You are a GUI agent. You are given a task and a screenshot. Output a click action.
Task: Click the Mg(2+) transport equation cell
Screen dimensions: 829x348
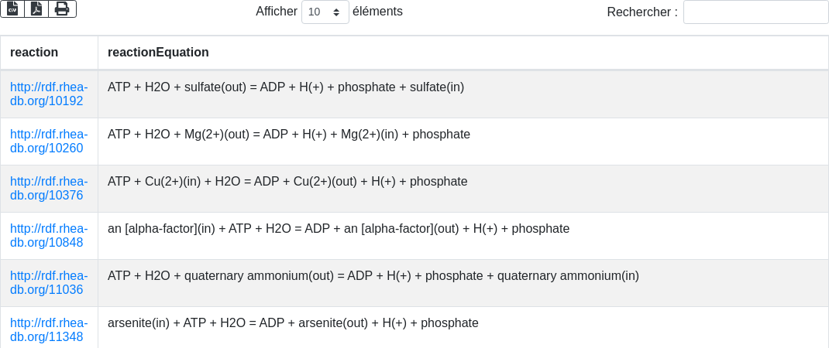tap(289, 135)
